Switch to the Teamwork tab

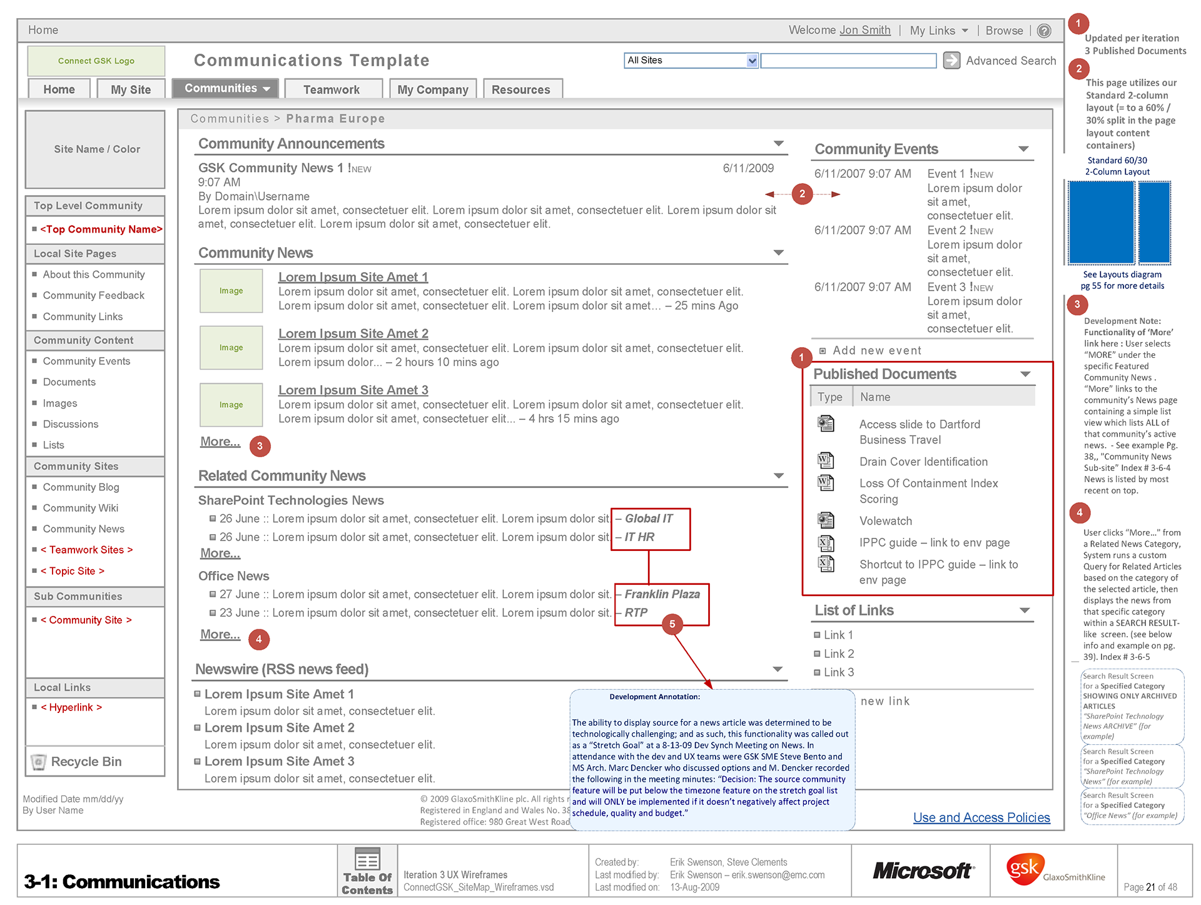[332, 89]
